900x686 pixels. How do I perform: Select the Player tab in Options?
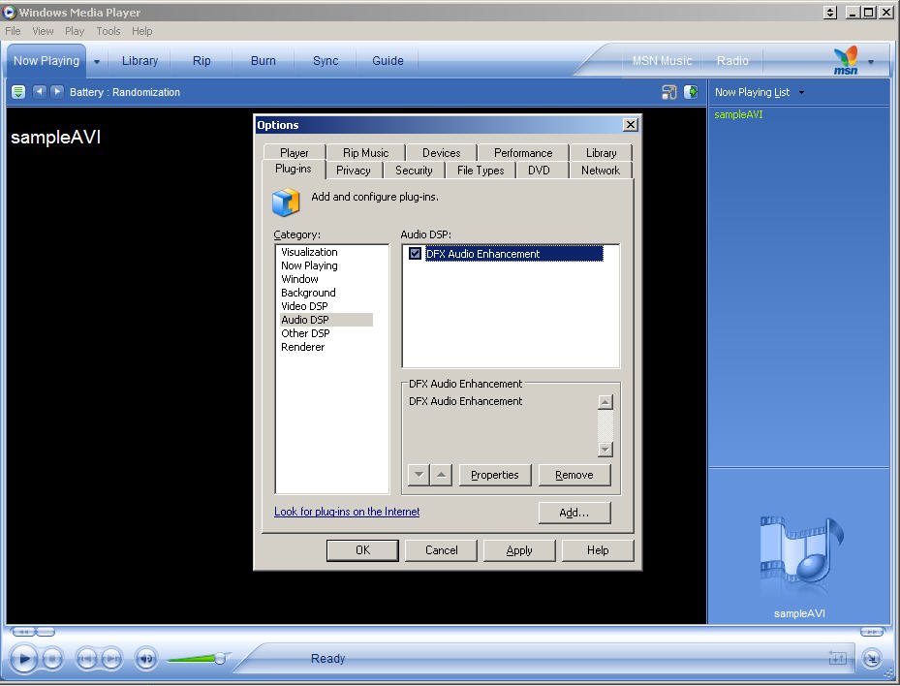tap(295, 153)
